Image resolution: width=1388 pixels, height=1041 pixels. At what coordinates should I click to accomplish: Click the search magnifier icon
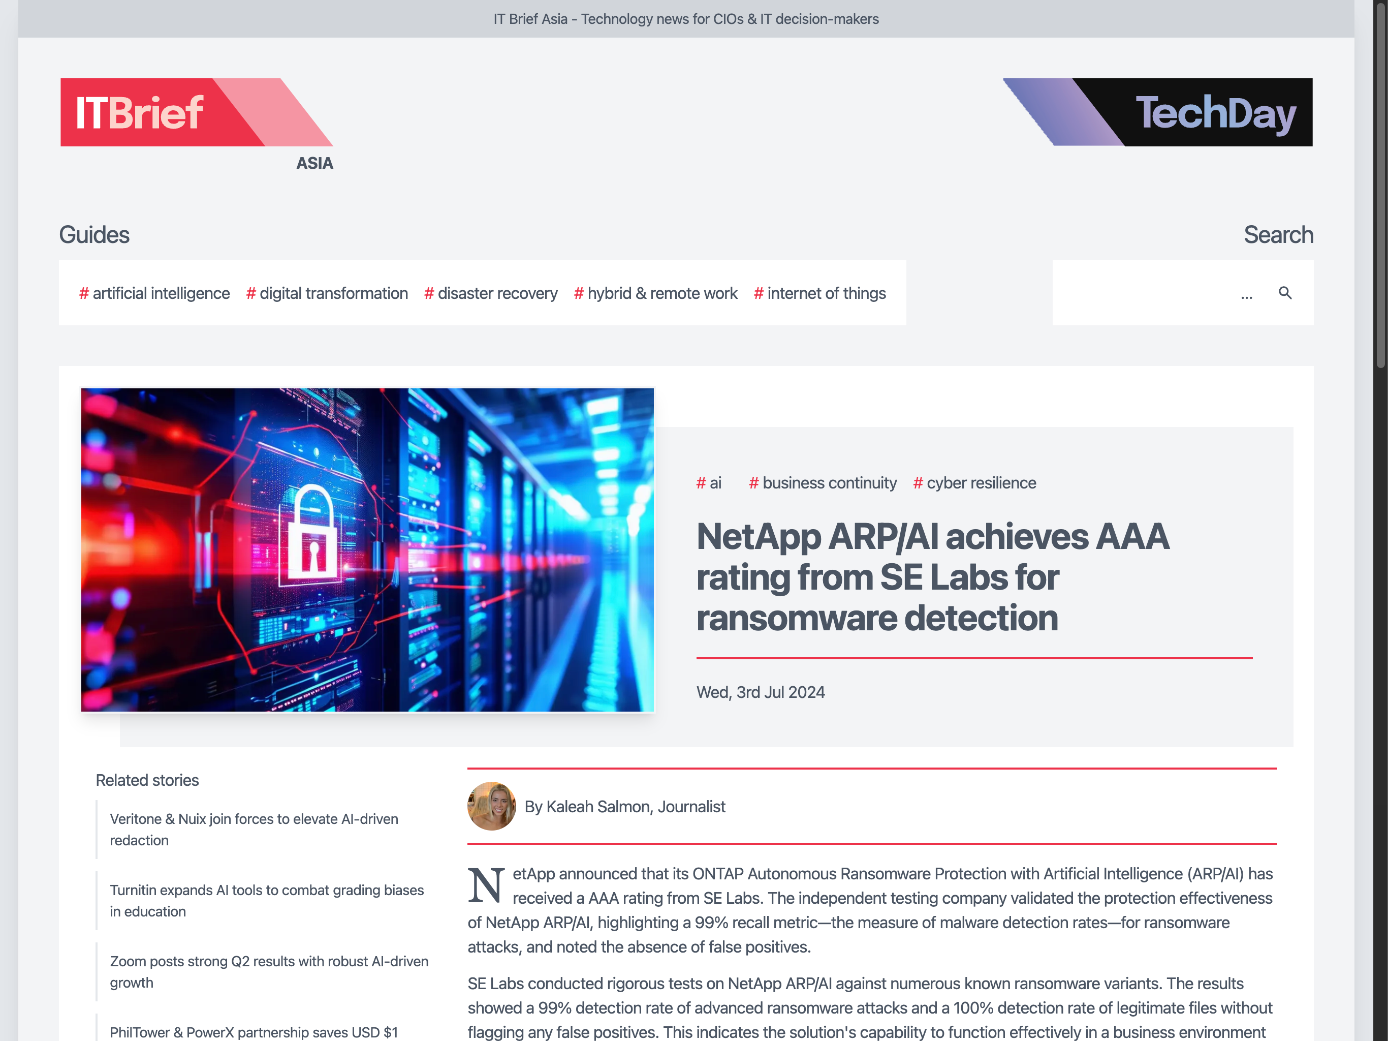(x=1285, y=293)
